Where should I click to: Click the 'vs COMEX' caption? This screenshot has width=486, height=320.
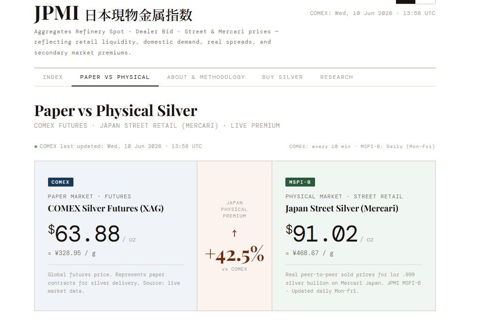click(235, 269)
